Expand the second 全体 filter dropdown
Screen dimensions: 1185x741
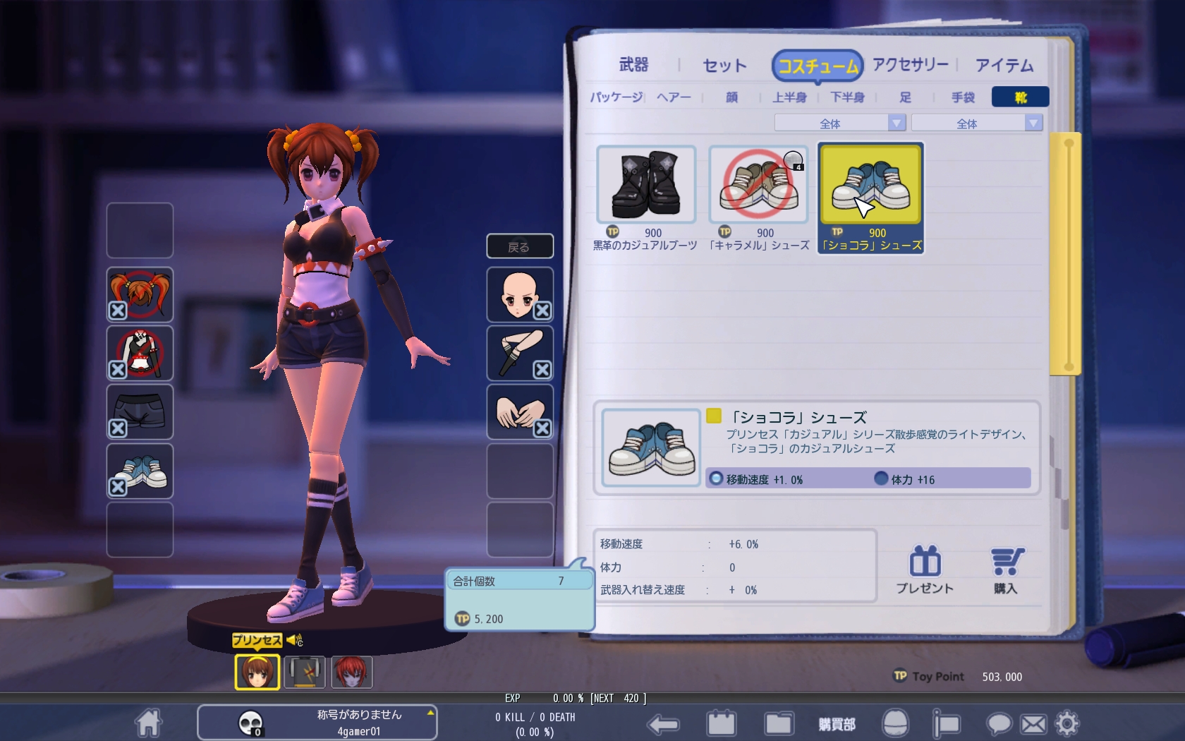click(1033, 123)
